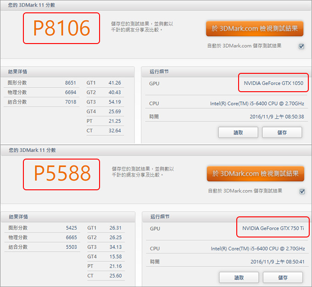Click the graphics score value 8651
Screen dimensions: 312x287
[71, 83]
